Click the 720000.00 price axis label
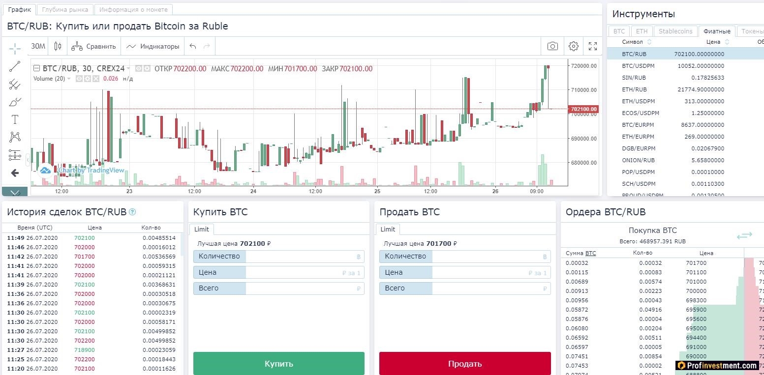 coord(583,65)
